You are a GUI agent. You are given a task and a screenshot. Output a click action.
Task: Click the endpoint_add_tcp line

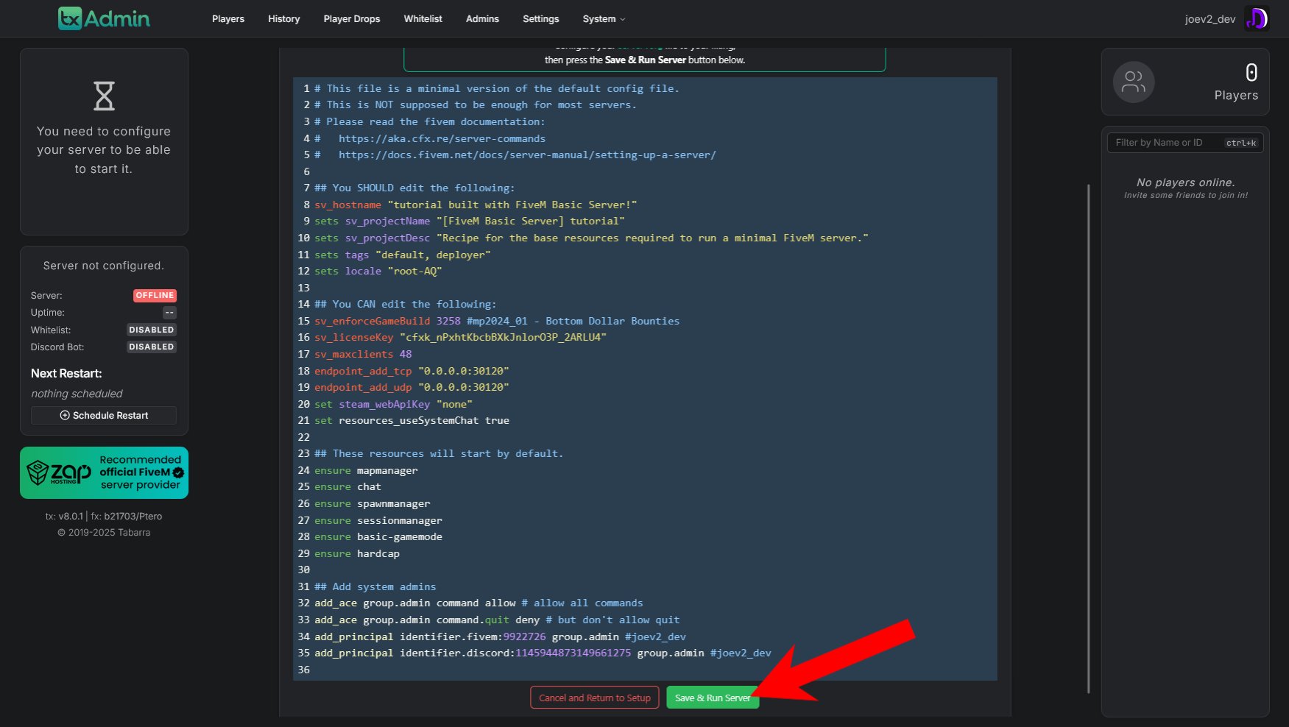click(412, 371)
